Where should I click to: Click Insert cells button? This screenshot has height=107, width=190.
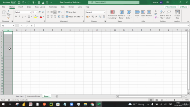(137, 15)
